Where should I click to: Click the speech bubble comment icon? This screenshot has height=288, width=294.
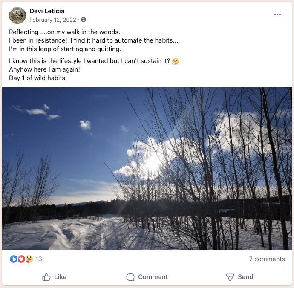pyautogui.click(x=130, y=277)
